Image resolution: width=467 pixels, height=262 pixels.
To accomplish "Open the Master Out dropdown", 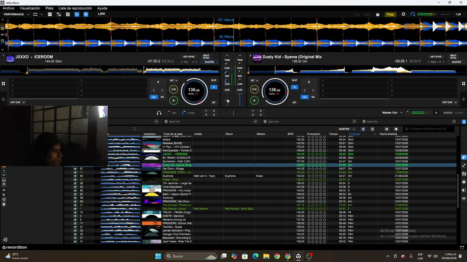I will (392, 113).
